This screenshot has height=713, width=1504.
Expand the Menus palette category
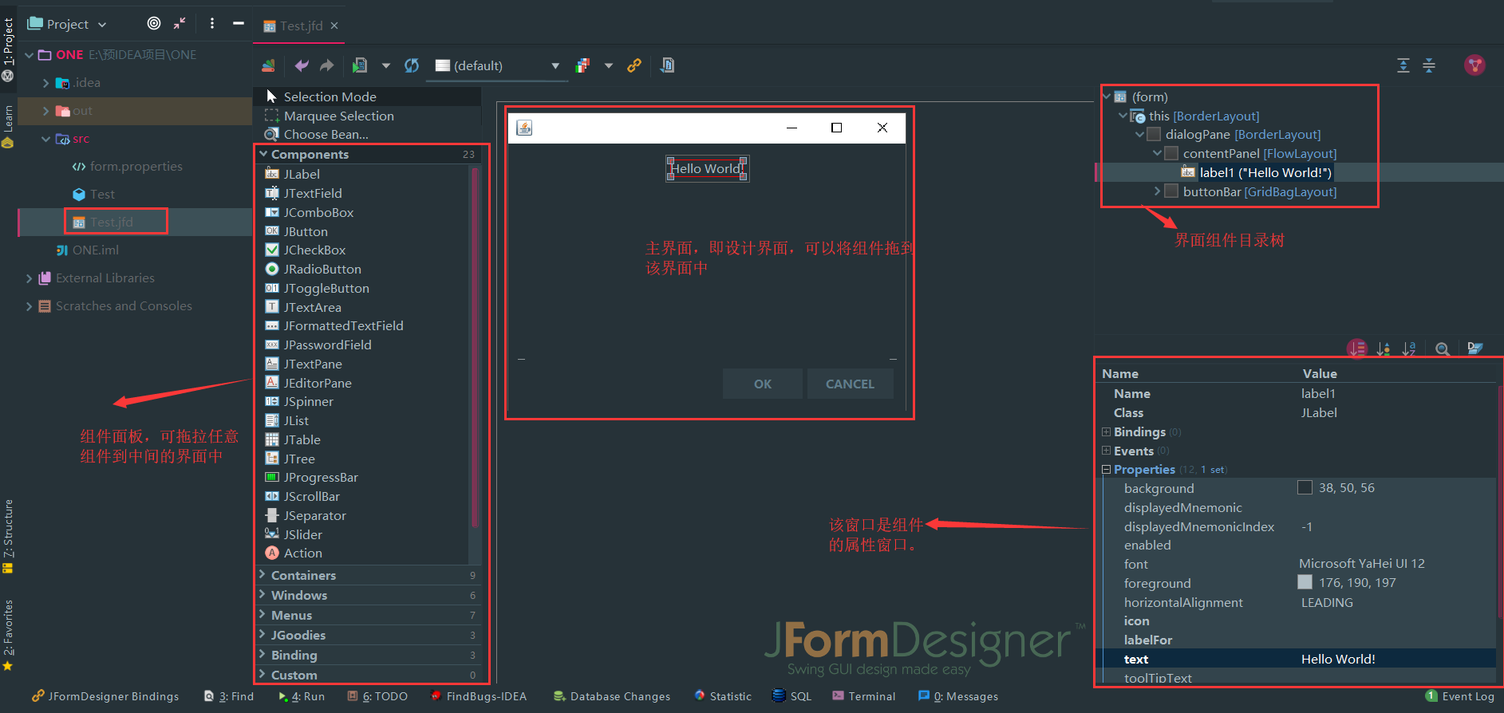pos(263,614)
